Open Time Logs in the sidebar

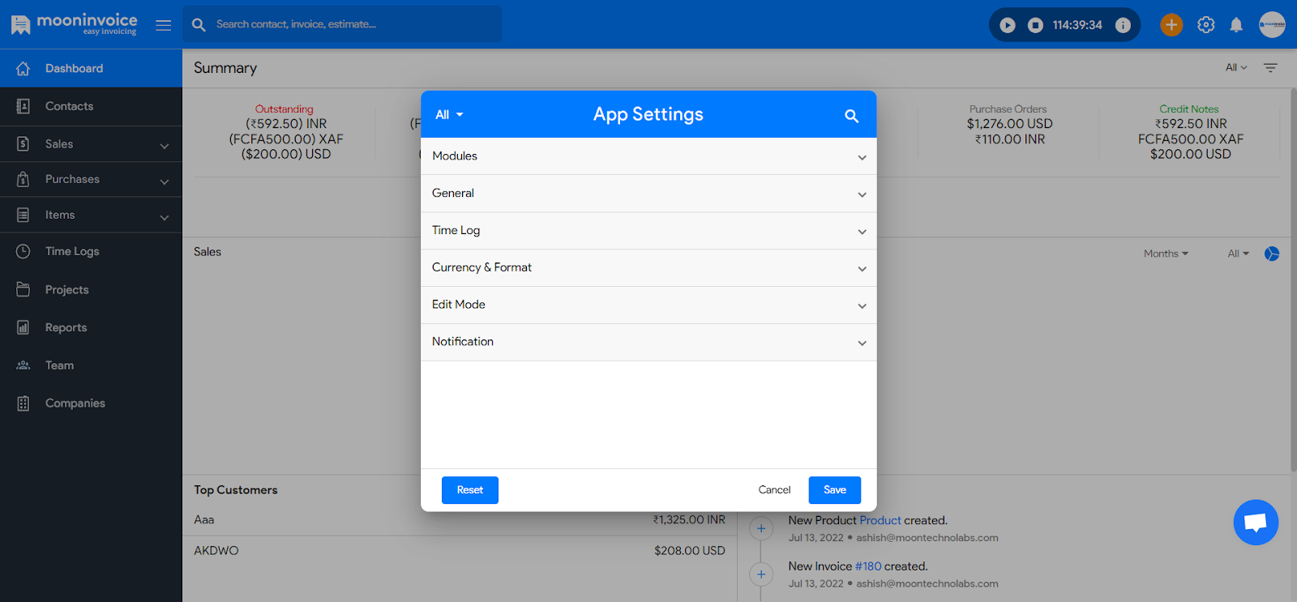(72, 252)
